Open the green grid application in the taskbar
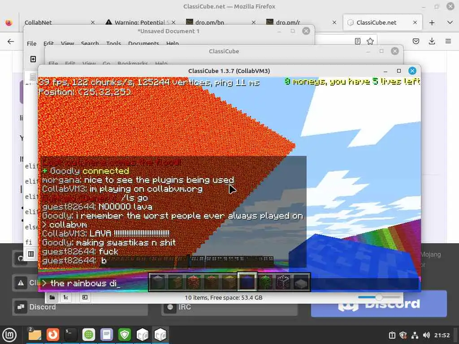The height and width of the screenshot is (344, 459). tap(89, 335)
